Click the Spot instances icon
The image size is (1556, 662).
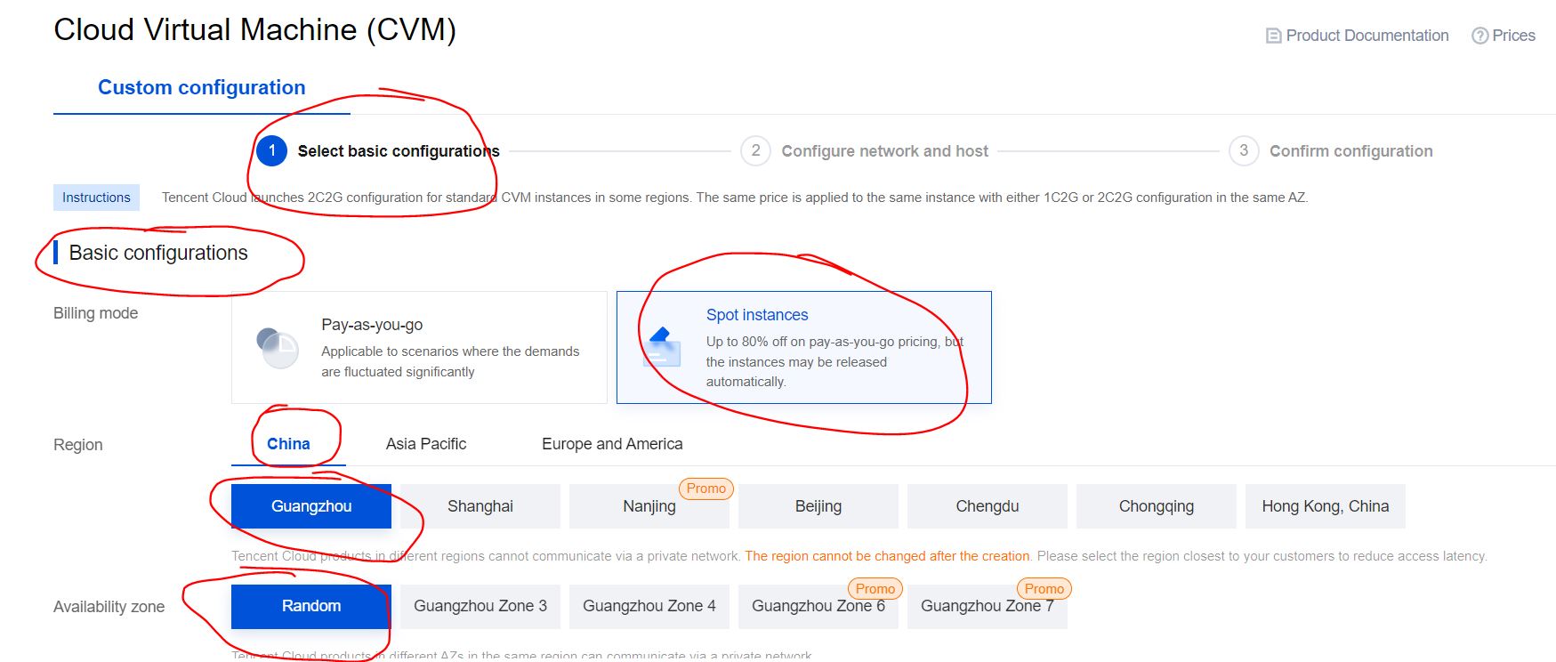pyautogui.click(x=664, y=348)
